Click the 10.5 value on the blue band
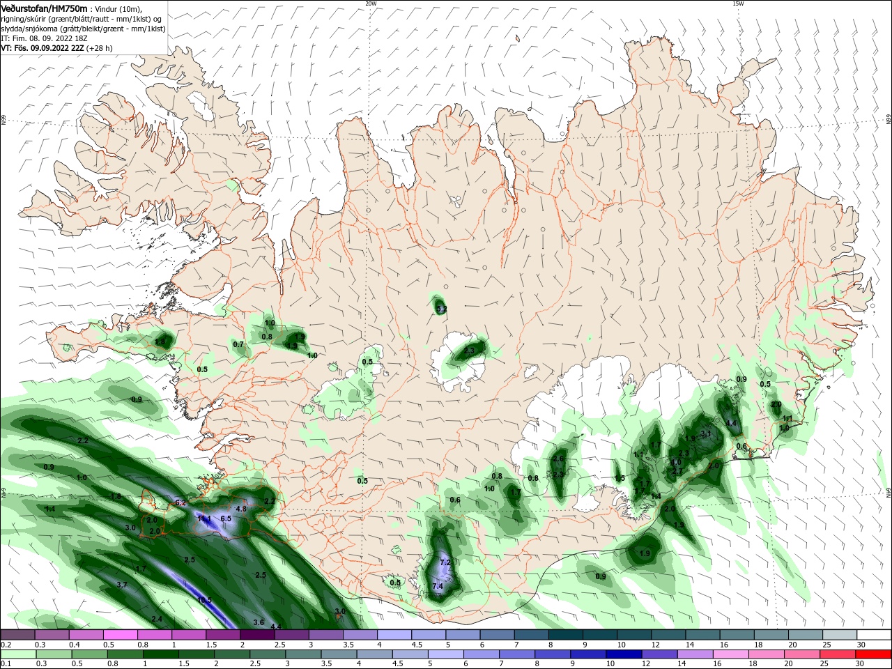This screenshot has height=669, width=892. click(x=204, y=599)
